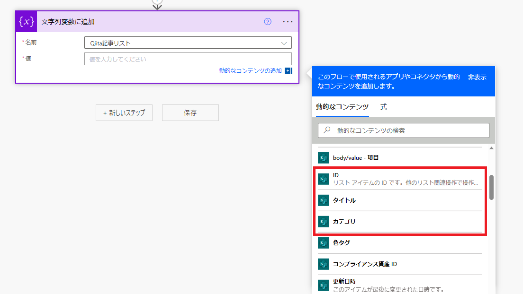Hide the panel with 非表示 link
The width and height of the screenshot is (523, 294).
click(477, 77)
